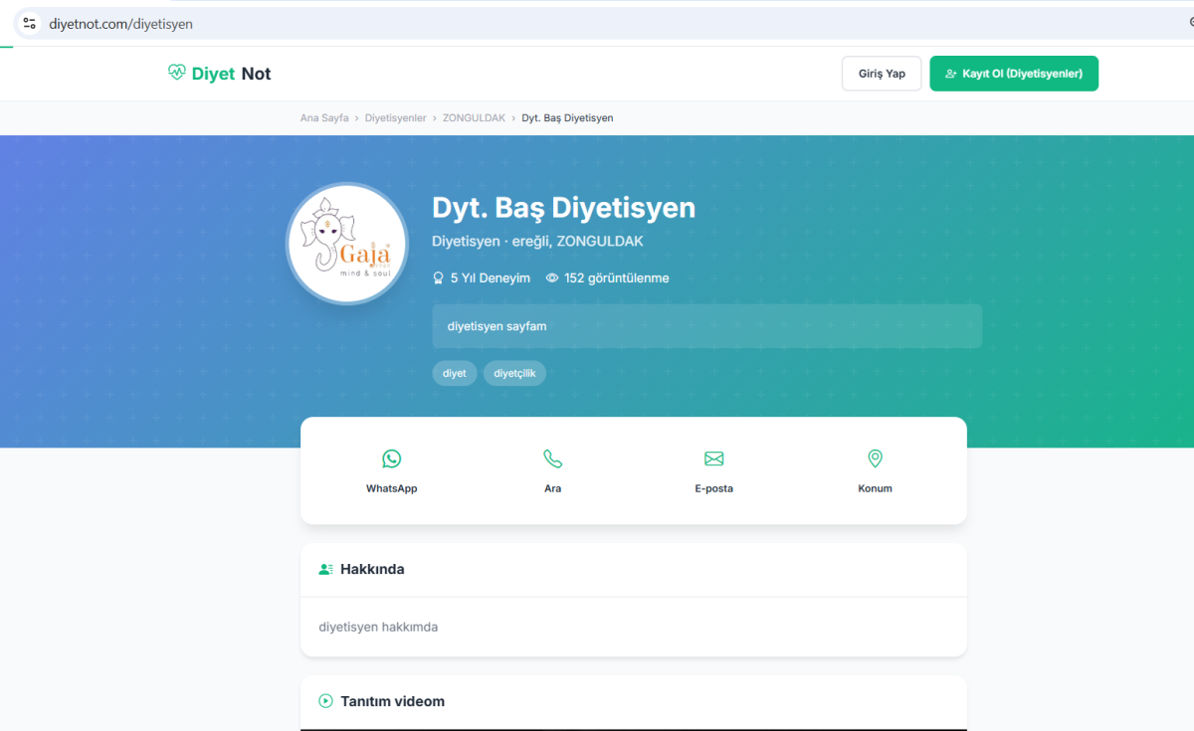Click the Tanıtım videom play icon

click(x=325, y=701)
